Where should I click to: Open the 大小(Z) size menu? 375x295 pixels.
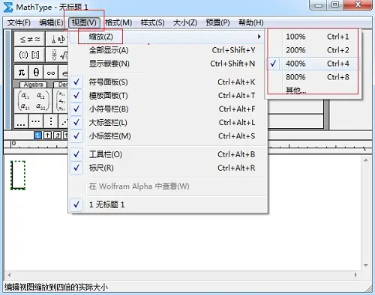pos(185,22)
